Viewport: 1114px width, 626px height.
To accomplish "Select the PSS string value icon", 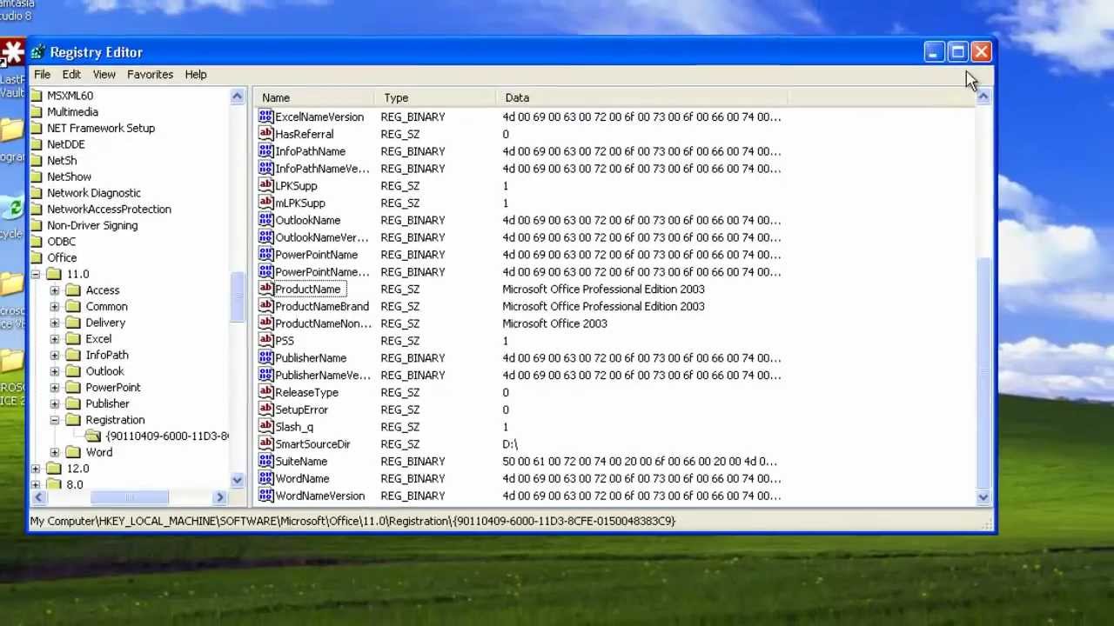I will [265, 341].
